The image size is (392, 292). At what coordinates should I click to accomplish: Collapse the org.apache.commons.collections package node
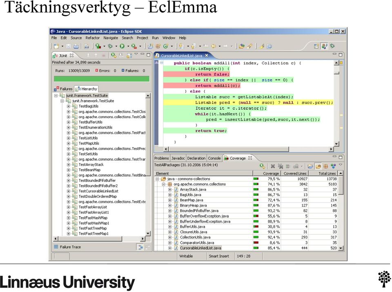[x=163, y=184]
